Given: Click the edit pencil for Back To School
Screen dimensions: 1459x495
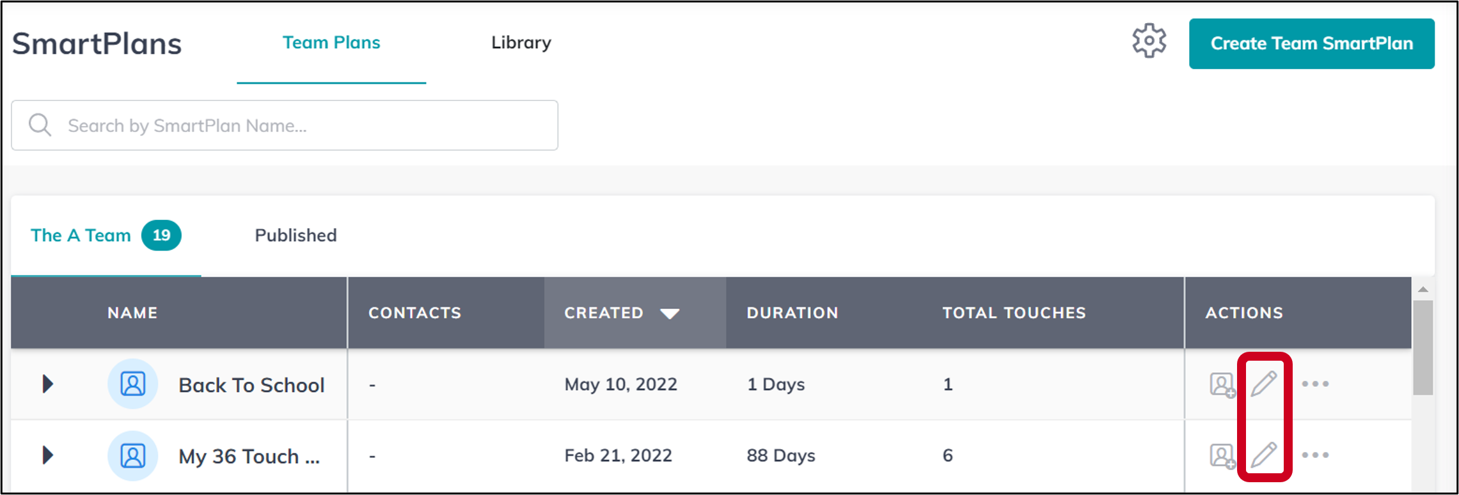Looking at the screenshot, I should point(1264,384).
